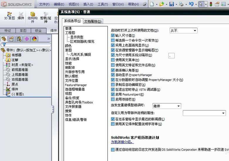
Task: Open 启动时打开上次所使用的文档 dropdown
Action: (x=183, y=30)
